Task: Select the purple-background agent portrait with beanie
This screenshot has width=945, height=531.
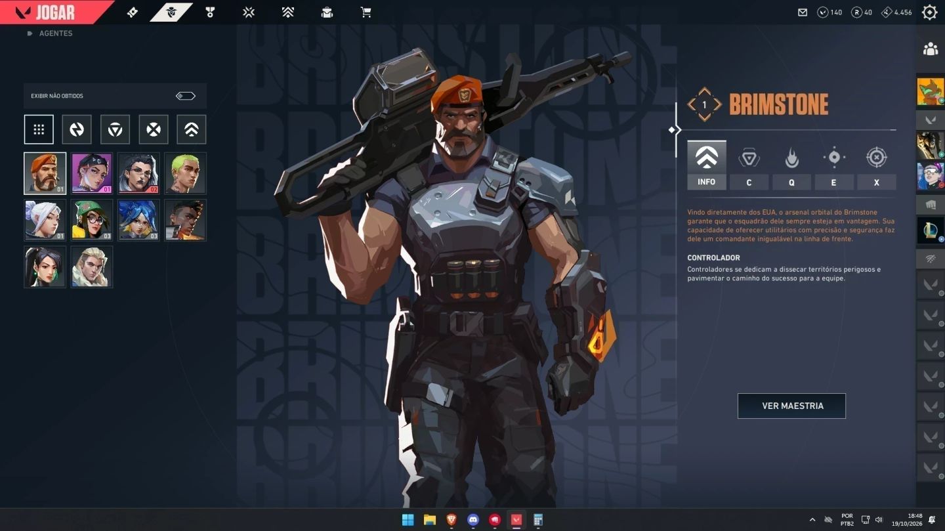Action: 92,173
